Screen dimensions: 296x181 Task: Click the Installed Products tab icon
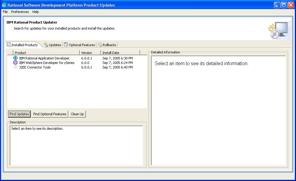click(x=9, y=45)
